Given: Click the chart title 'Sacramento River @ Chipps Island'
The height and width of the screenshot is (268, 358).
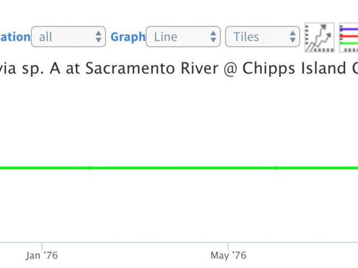Looking at the screenshot, I should 215,68.
